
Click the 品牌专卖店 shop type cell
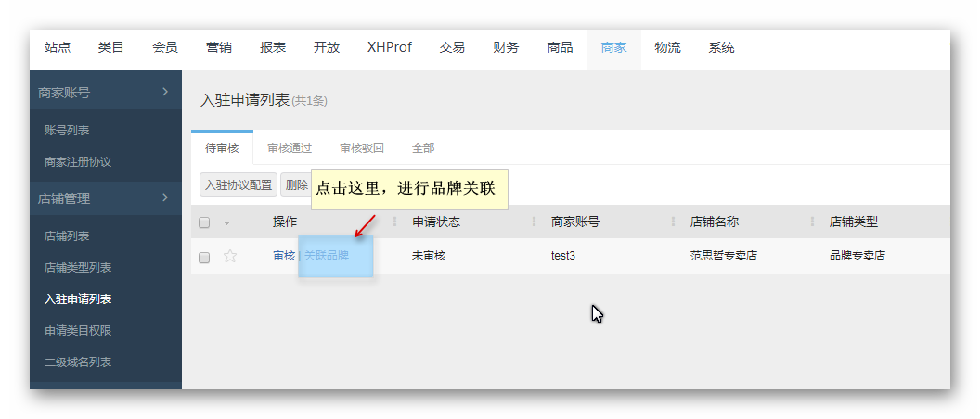pos(857,256)
